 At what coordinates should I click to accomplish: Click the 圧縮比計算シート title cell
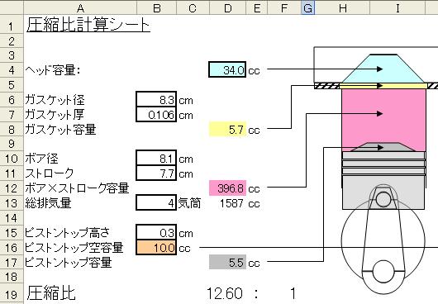tap(88, 25)
